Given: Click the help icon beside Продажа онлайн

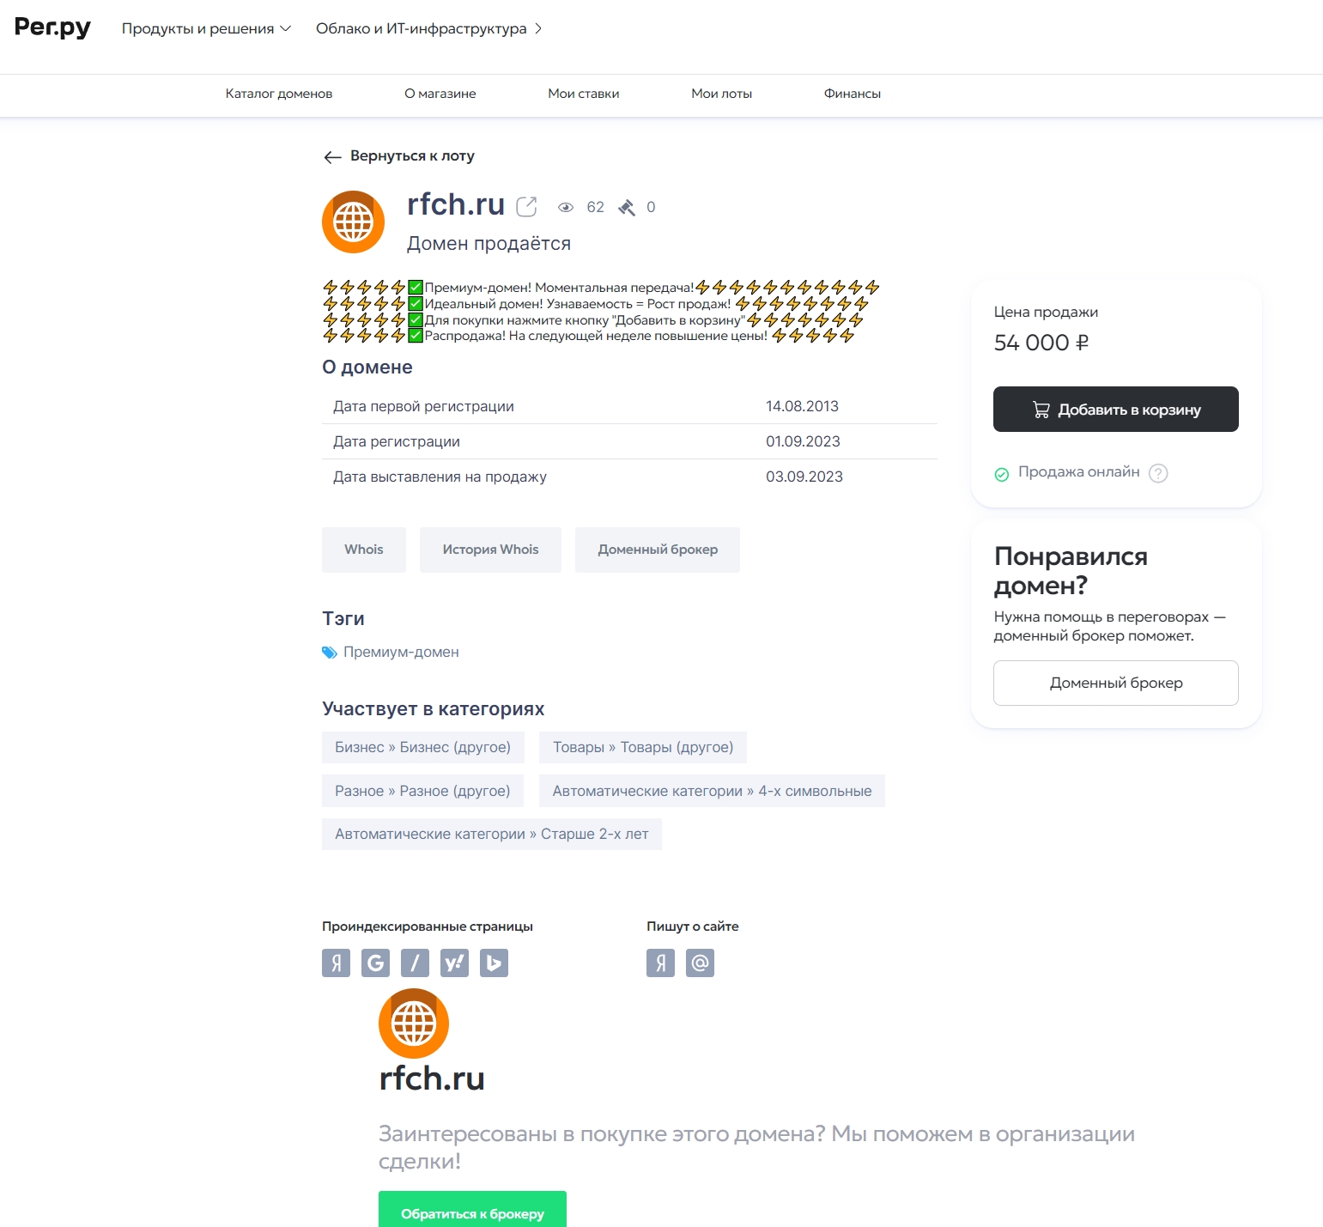Looking at the screenshot, I should pyautogui.click(x=1158, y=473).
